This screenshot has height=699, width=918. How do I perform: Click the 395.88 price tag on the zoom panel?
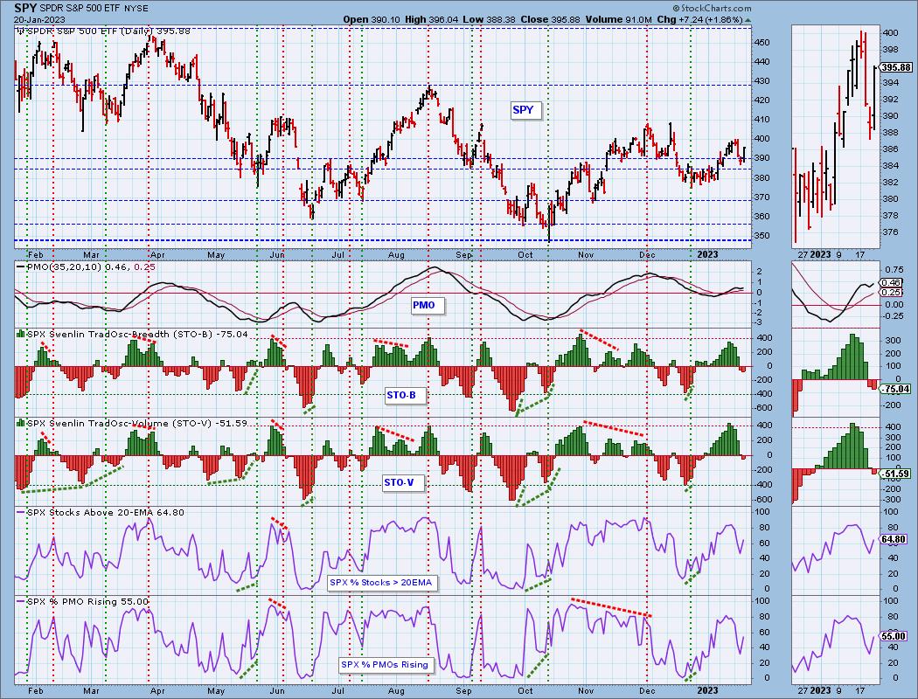click(896, 68)
